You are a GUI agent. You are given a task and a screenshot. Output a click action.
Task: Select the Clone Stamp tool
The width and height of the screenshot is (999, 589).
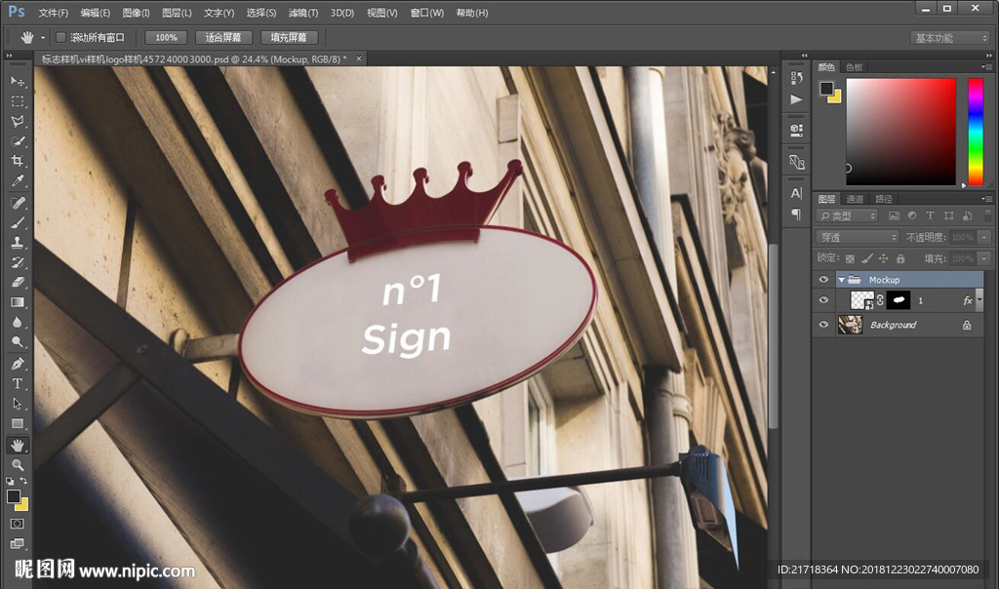[18, 242]
